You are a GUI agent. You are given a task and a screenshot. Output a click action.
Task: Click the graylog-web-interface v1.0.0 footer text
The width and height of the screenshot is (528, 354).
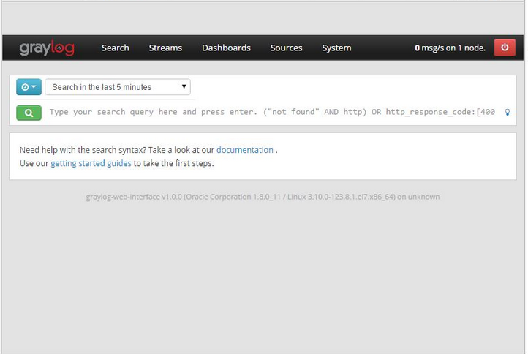(263, 197)
